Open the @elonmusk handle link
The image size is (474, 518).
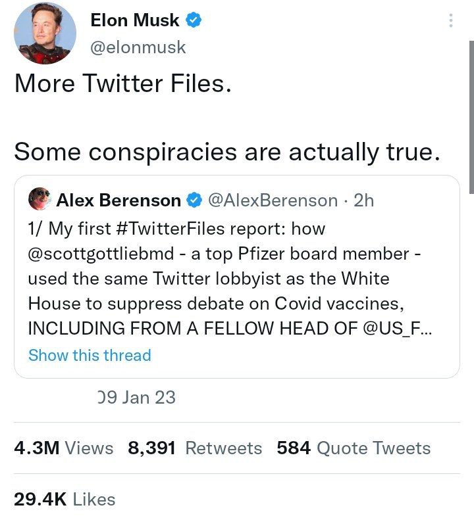pyautogui.click(x=138, y=47)
